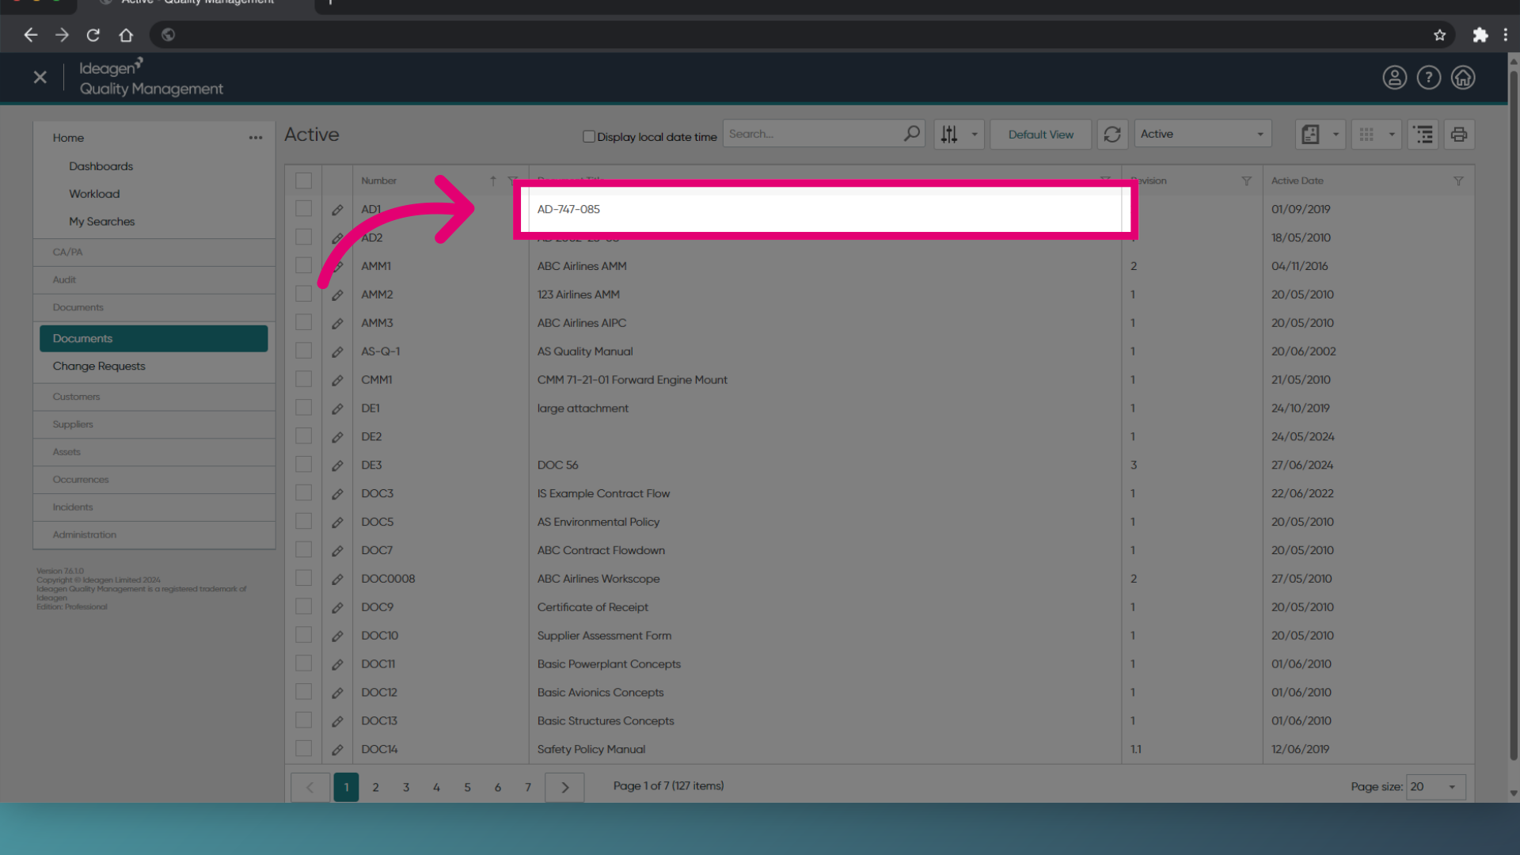1520x855 pixels.
Task: Expand the CA/PA menu section
Action: tap(154, 253)
